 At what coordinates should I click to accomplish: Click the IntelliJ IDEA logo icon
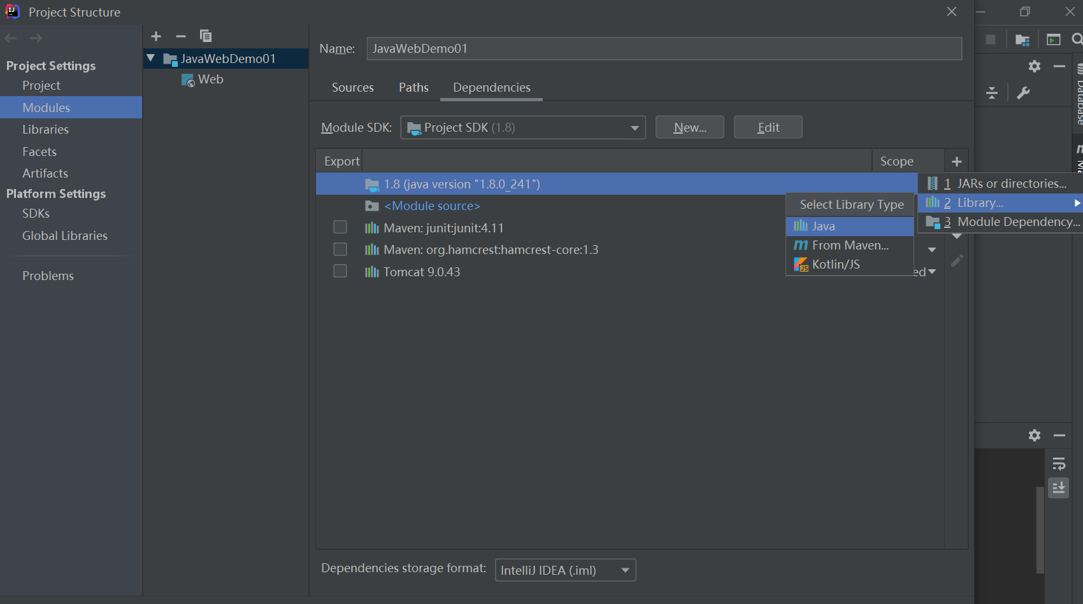click(13, 11)
